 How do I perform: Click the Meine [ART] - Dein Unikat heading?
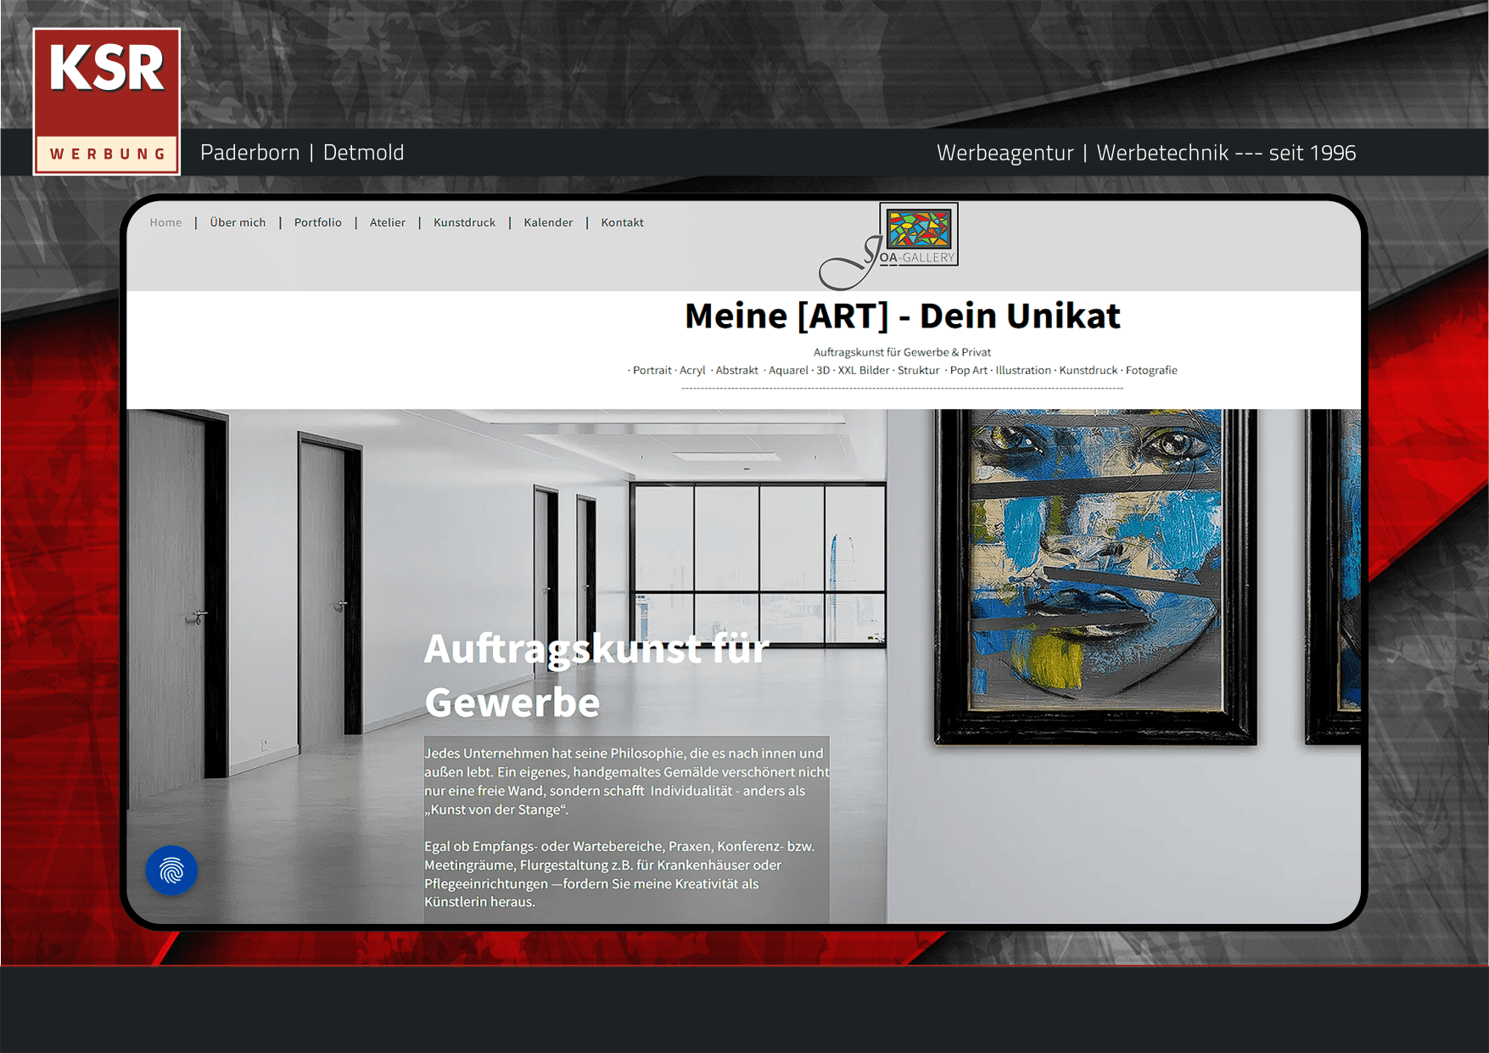(x=902, y=316)
